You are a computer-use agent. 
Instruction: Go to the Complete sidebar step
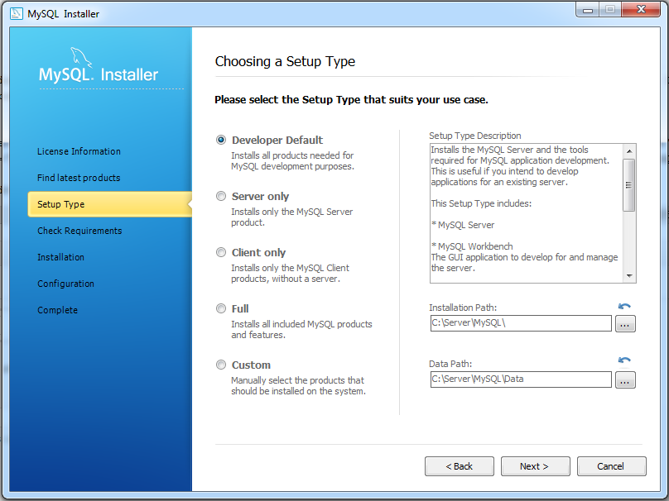point(58,310)
